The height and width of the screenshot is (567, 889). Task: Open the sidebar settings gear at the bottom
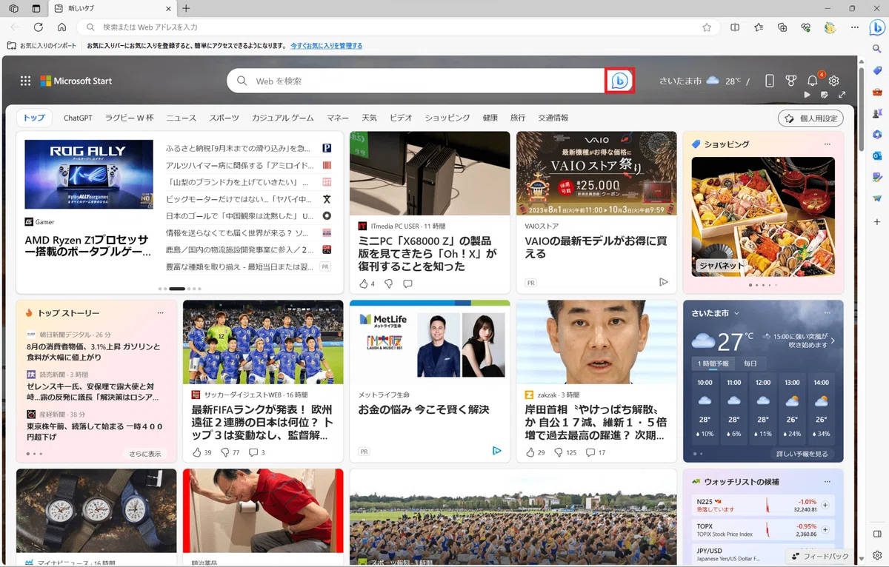(x=877, y=555)
